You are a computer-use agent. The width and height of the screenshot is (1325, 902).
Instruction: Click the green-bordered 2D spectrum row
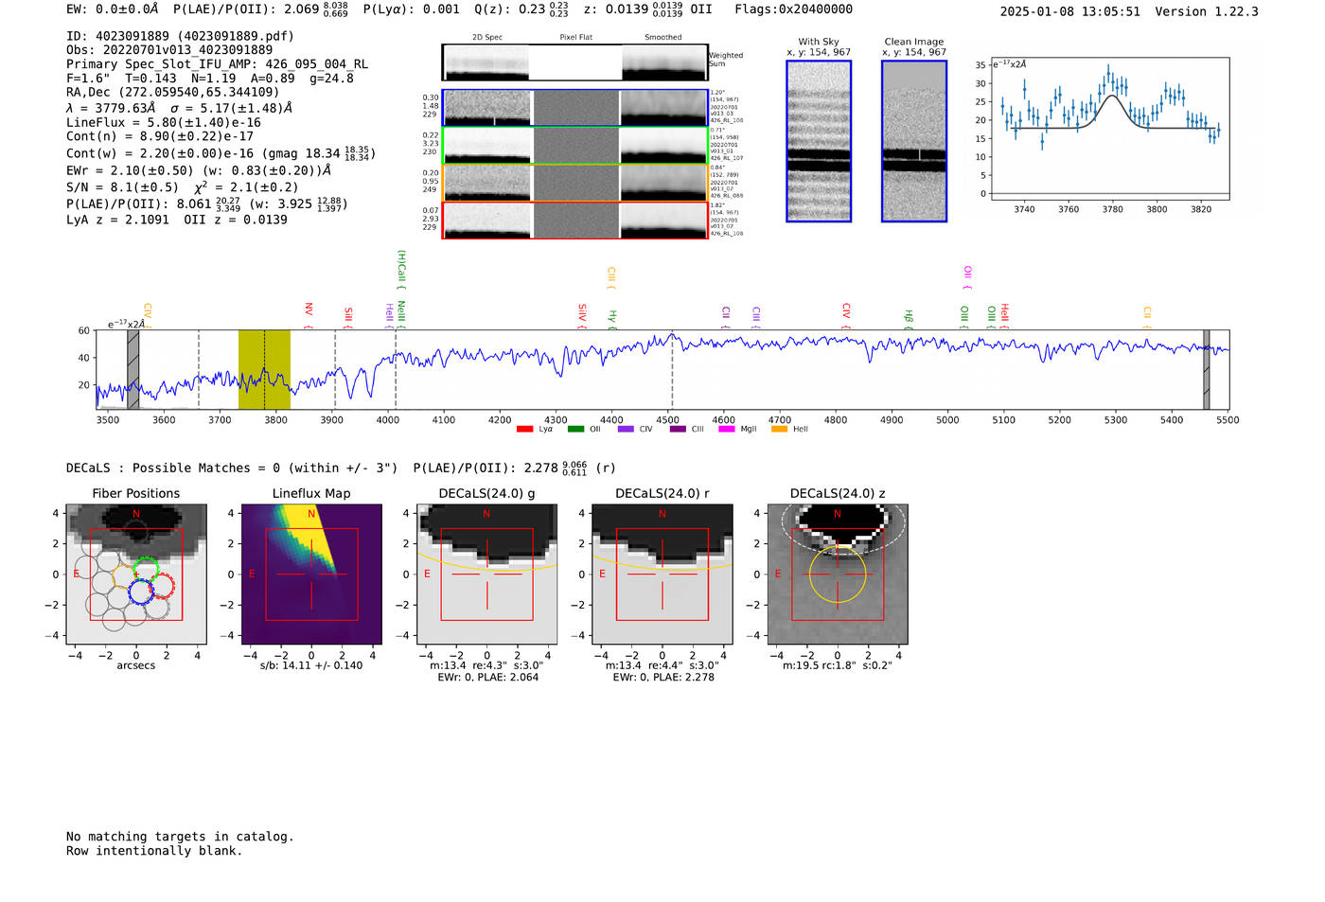pos(574,146)
